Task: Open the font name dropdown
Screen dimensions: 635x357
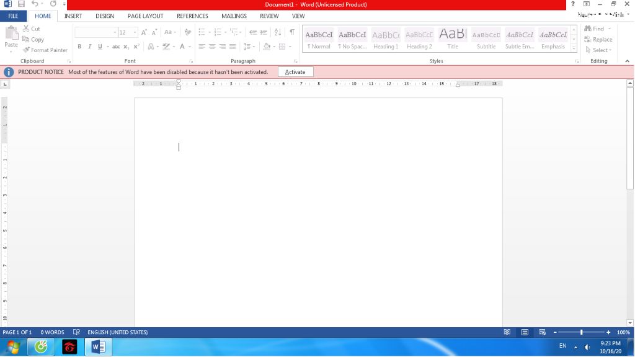Action: click(115, 32)
